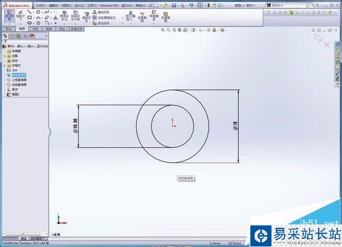Screen dimensions: 342x247
Task: Open the 编辑(E) menu
Action: pos(53,5)
